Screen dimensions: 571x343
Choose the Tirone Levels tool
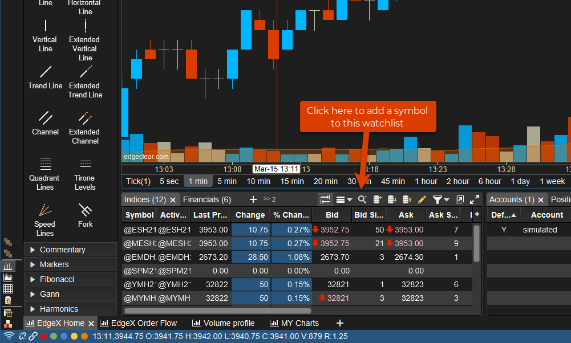[85, 174]
